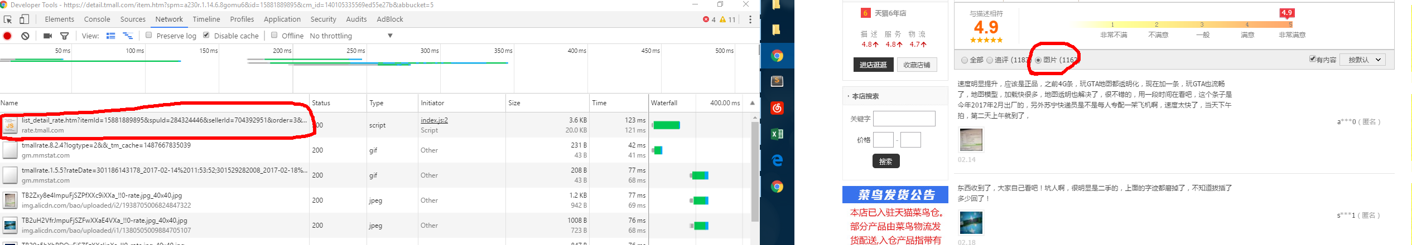Select the 追评 reviews radio button

990,60
